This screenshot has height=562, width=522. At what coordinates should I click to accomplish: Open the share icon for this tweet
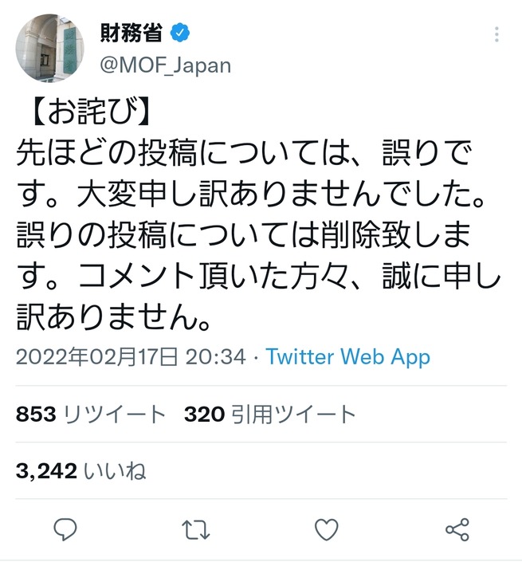457,529
